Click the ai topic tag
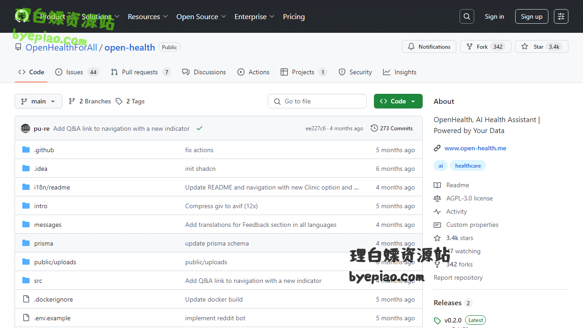583x328 pixels. point(441,166)
